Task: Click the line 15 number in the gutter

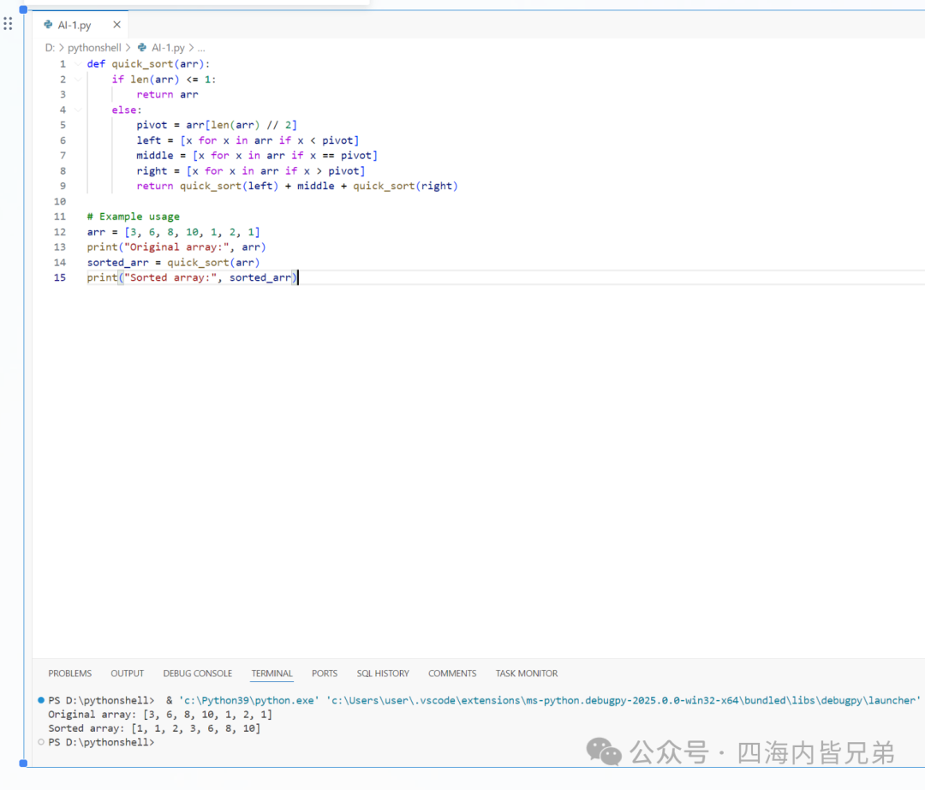Action: tap(60, 277)
